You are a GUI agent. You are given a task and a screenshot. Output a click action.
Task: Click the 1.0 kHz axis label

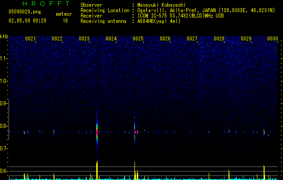click(x=4, y=81)
